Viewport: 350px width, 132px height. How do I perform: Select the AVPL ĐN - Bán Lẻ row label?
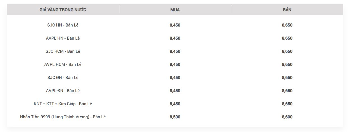(63, 91)
